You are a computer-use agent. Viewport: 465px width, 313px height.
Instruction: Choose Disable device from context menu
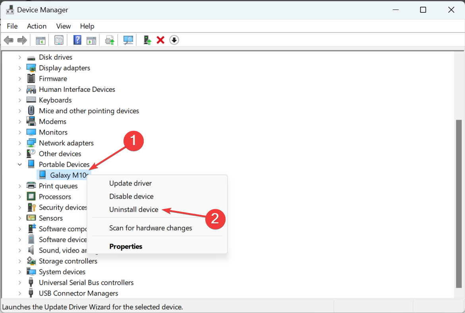131,196
